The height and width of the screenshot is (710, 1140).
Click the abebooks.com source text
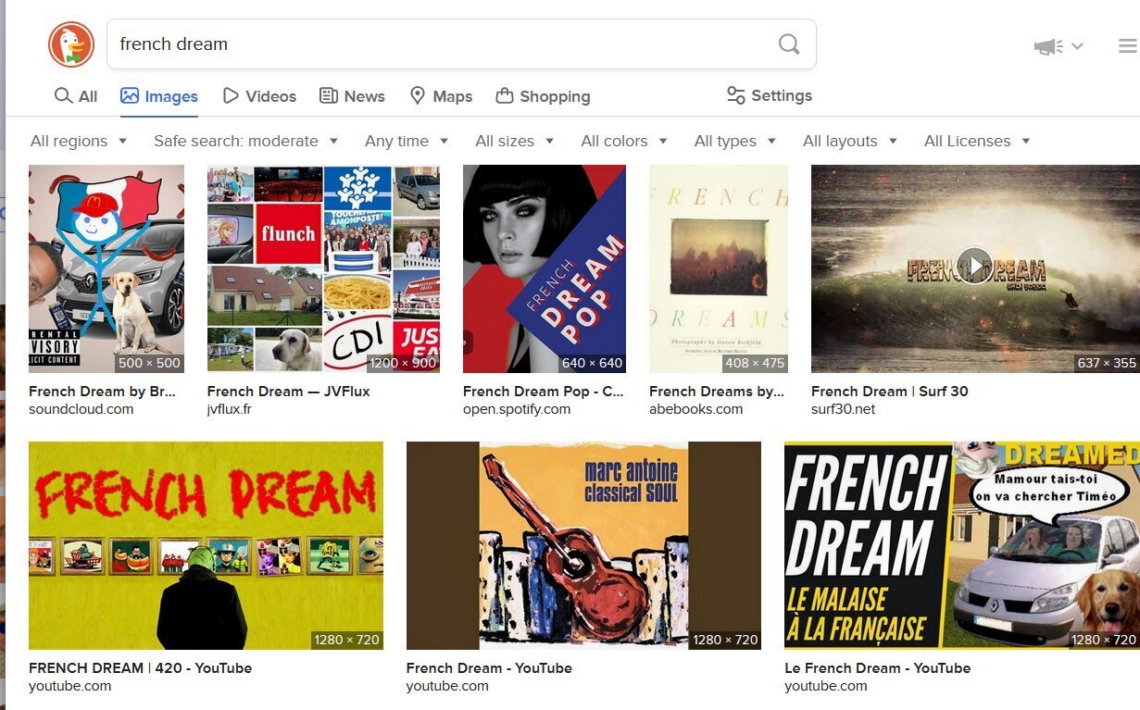click(x=695, y=409)
